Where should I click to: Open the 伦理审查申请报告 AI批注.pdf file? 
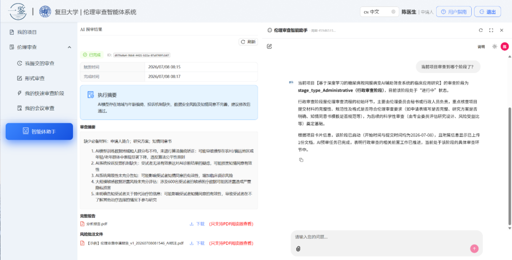tap(135, 243)
